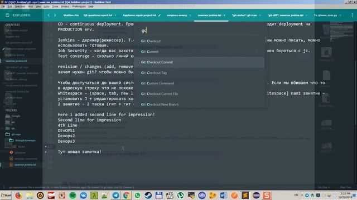The width and height of the screenshot is (357, 200).
Task: Click the EN language indicator in tray
Action: (x=296, y=195)
